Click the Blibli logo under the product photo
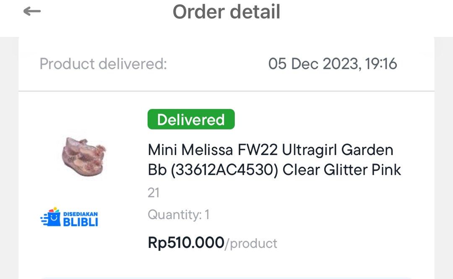The width and height of the screenshot is (453, 279). pos(69,216)
